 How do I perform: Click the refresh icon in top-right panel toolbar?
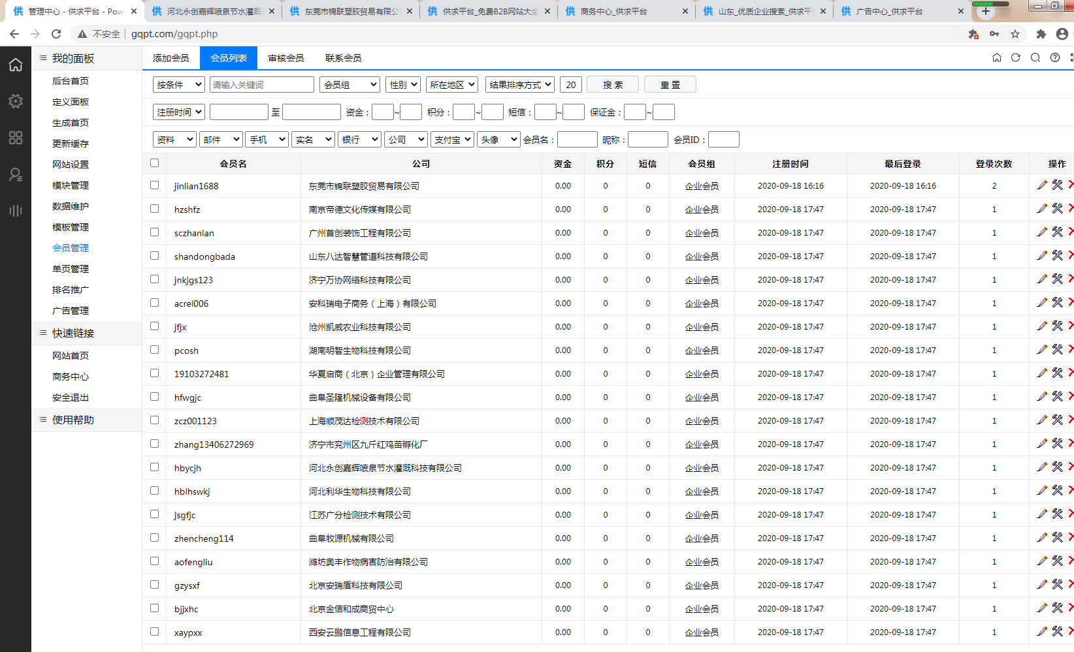(x=1016, y=57)
